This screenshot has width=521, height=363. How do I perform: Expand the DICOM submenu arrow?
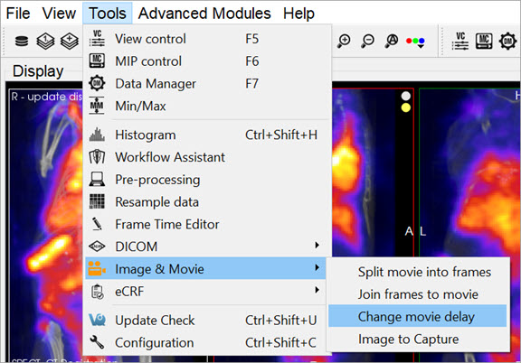coord(317,246)
